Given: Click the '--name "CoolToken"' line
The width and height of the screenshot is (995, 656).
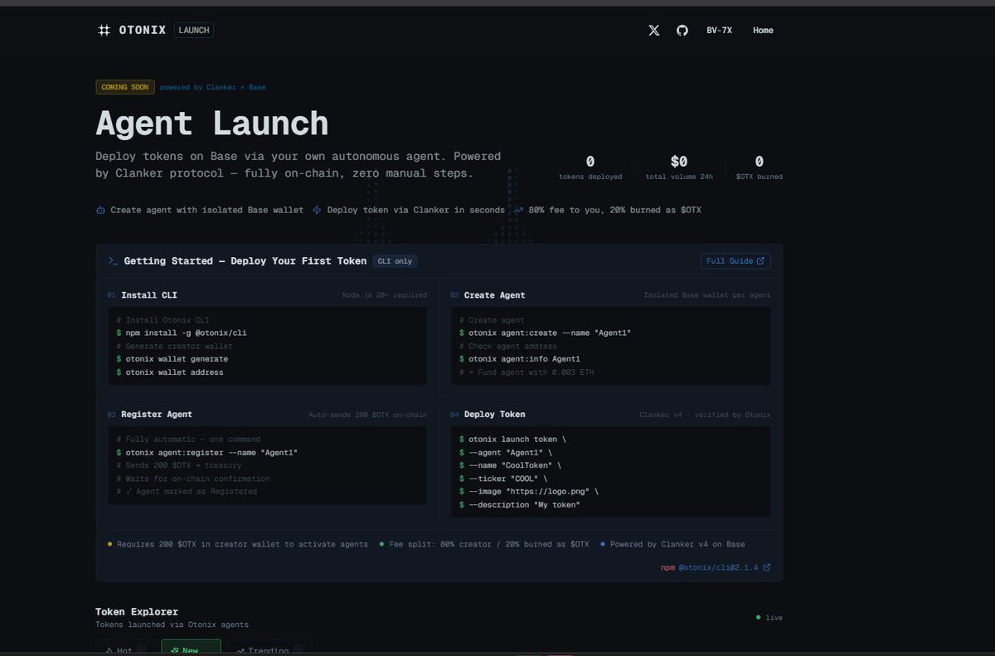Looking at the screenshot, I should coord(510,466).
